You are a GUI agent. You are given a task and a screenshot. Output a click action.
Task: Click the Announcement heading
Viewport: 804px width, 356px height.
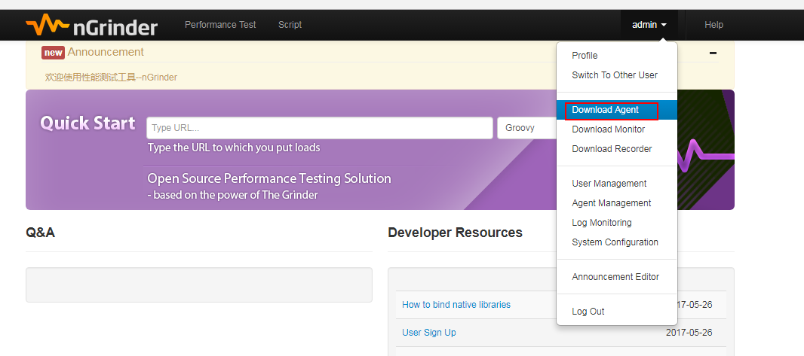(106, 52)
